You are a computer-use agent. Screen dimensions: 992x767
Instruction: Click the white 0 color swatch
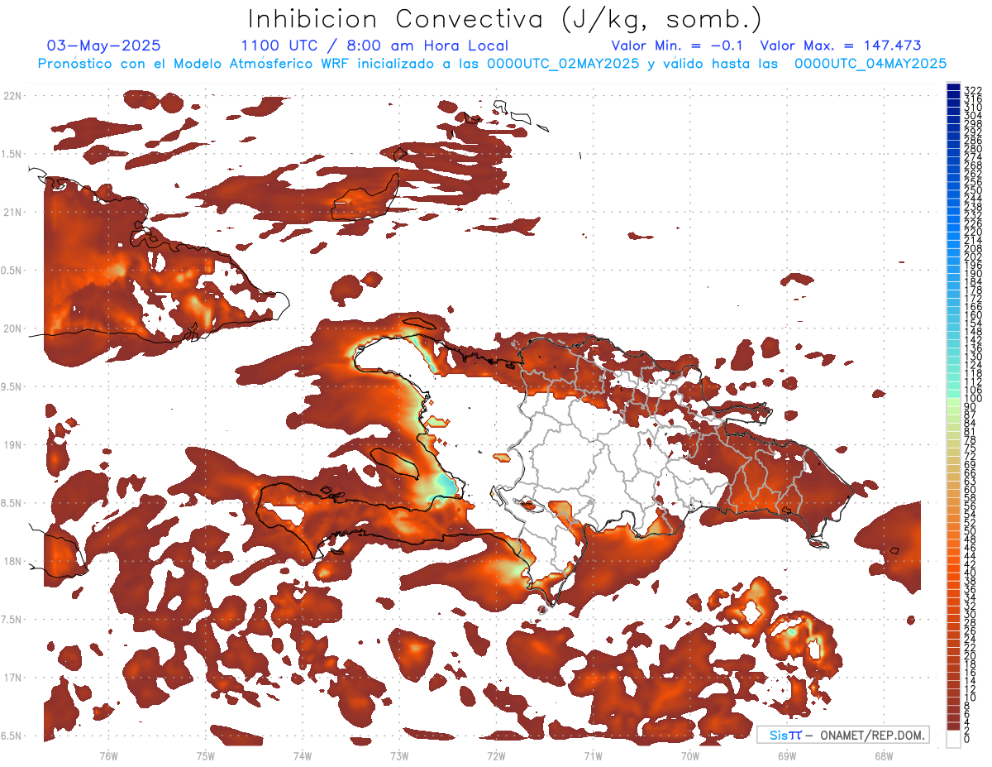click(953, 740)
